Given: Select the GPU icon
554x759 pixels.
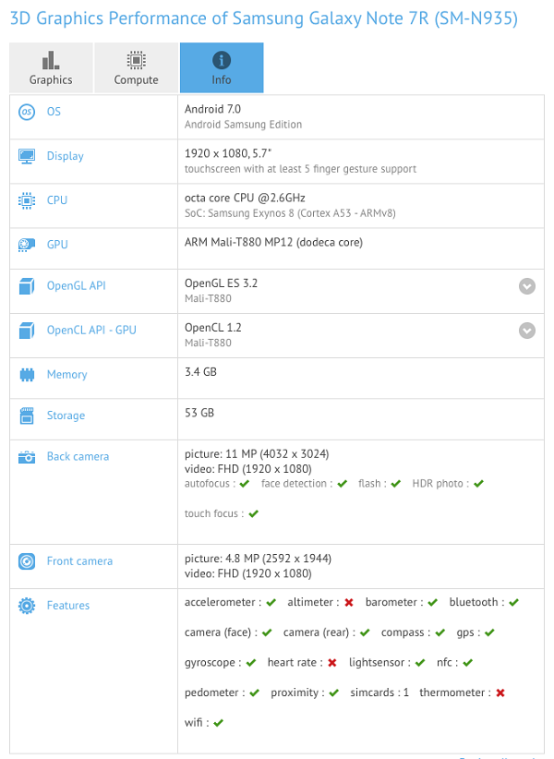Looking at the screenshot, I should [28, 245].
